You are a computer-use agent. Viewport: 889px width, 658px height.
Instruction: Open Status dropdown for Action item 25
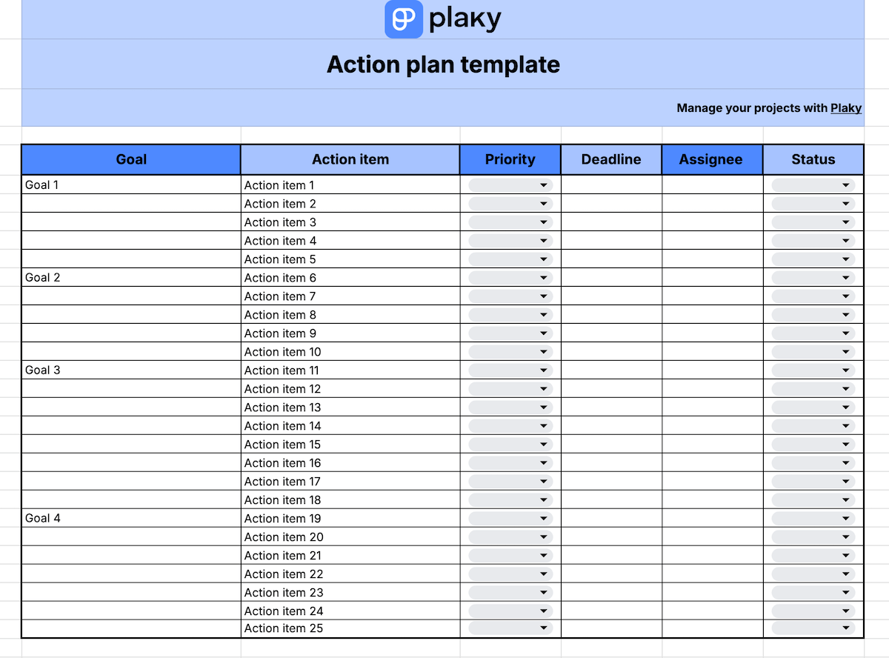pyautogui.click(x=813, y=628)
